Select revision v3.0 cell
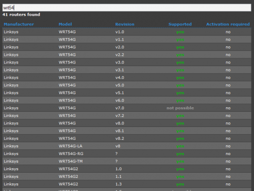This screenshot has height=191, width=254. tap(120, 62)
